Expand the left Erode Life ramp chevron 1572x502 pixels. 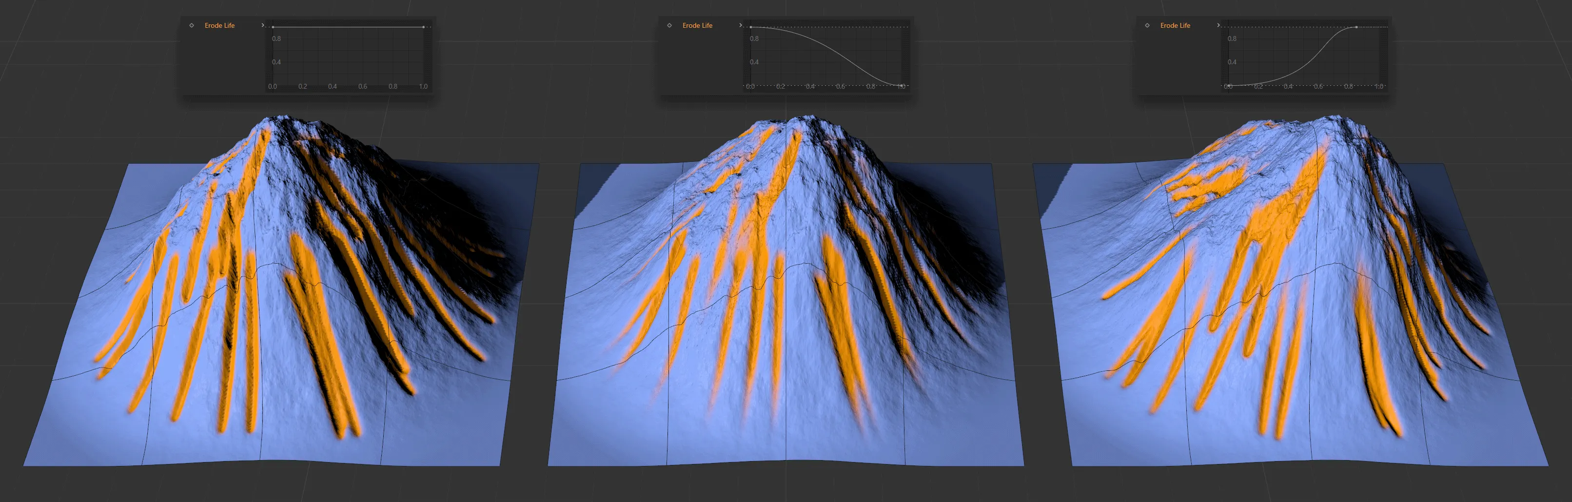point(262,25)
